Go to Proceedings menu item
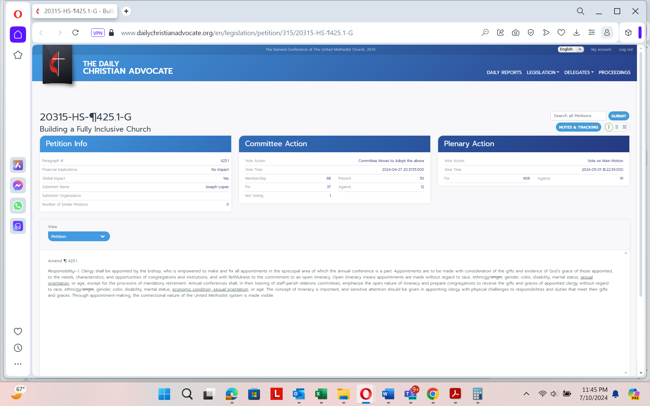The height and width of the screenshot is (406, 650). (614, 72)
